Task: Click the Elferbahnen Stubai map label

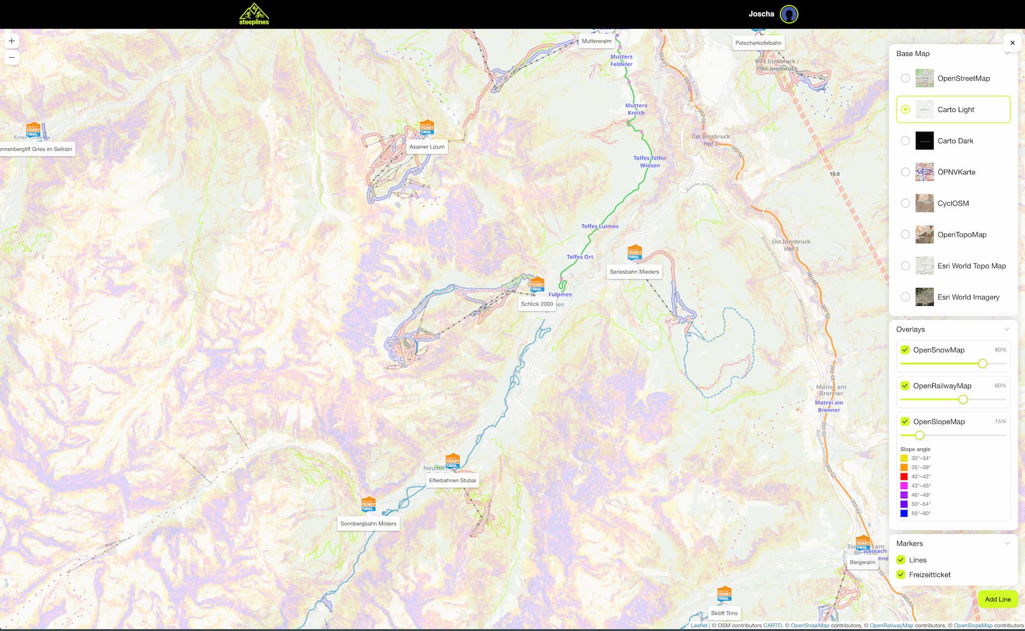Action: click(453, 481)
